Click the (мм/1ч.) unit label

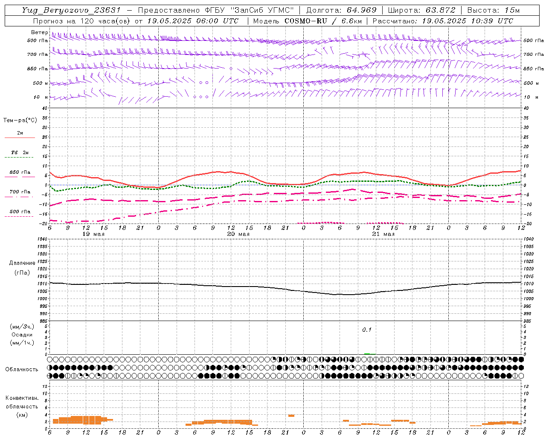[x=22, y=343]
